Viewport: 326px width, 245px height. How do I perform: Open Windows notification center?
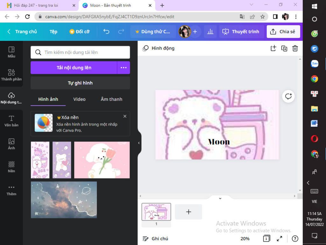pyautogui.click(x=314, y=236)
